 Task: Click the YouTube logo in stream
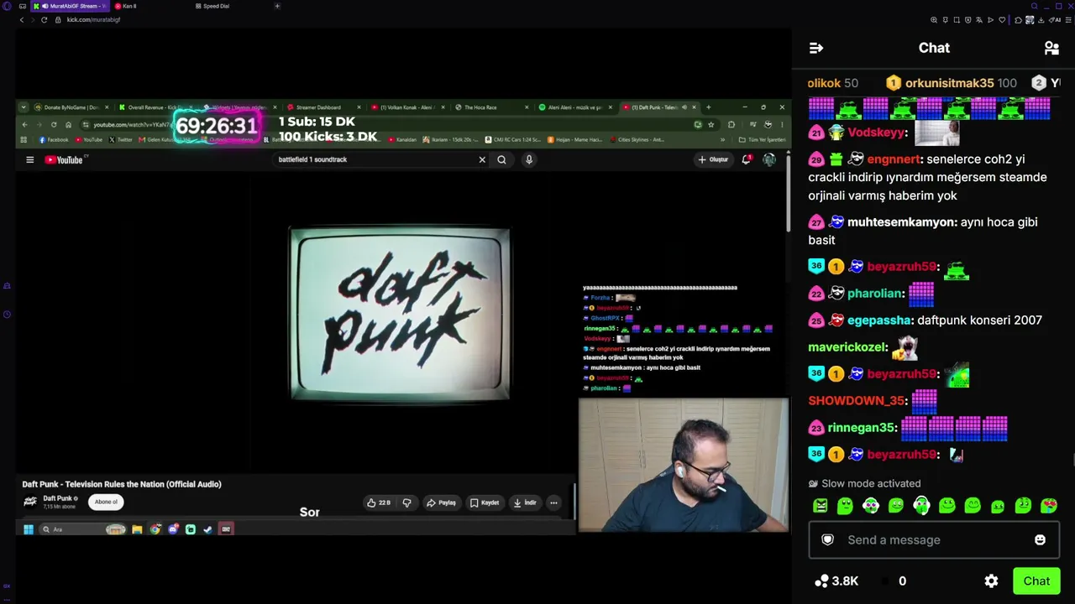tap(64, 159)
